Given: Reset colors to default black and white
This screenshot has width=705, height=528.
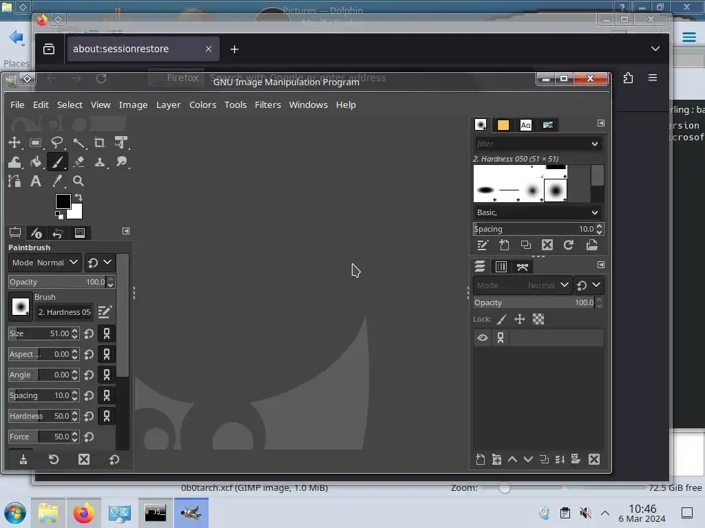Looking at the screenshot, I should [x=59, y=215].
